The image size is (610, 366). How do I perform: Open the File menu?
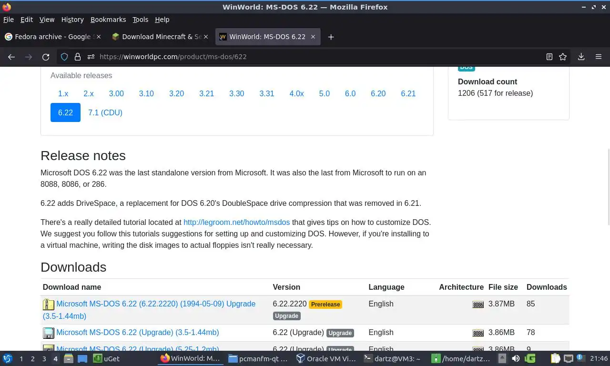tap(9, 20)
